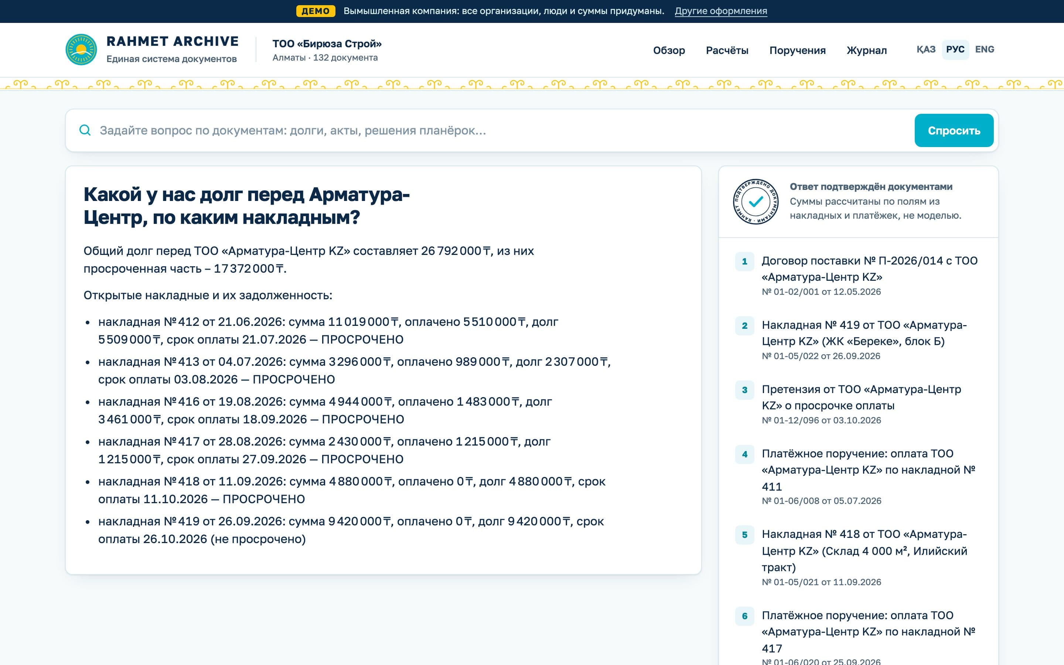Screen dimensions: 1064x665
Task: Click the verified-by-documents stamp icon
Action: coord(756,201)
